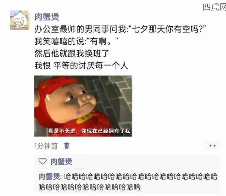Select the second comment line of 哈哈哈
226x196 pixels.
(x=89, y=187)
